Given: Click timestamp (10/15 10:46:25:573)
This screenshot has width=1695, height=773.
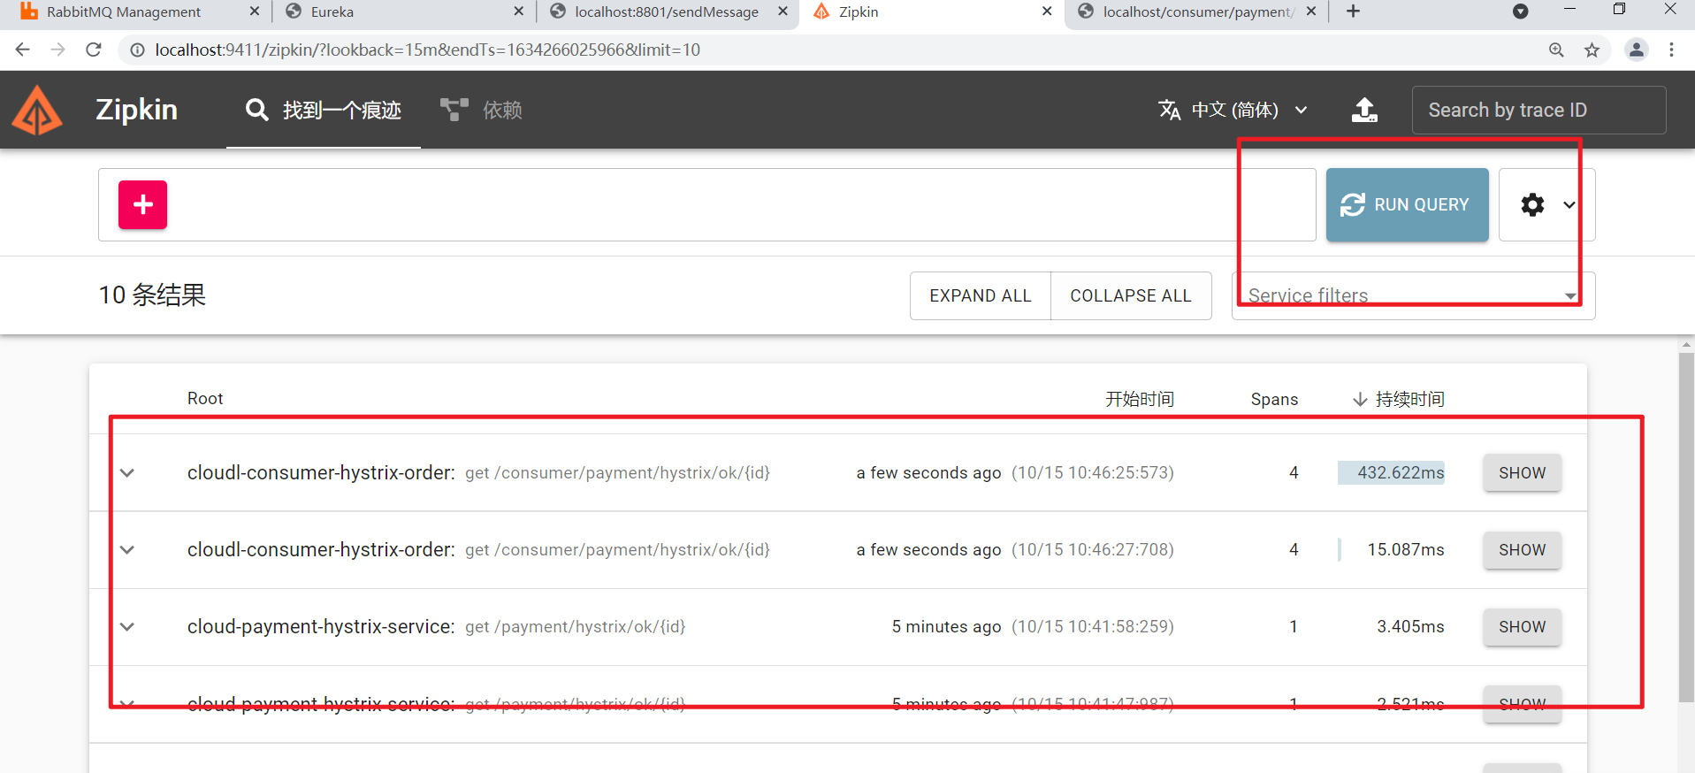Looking at the screenshot, I should click(1093, 473).
